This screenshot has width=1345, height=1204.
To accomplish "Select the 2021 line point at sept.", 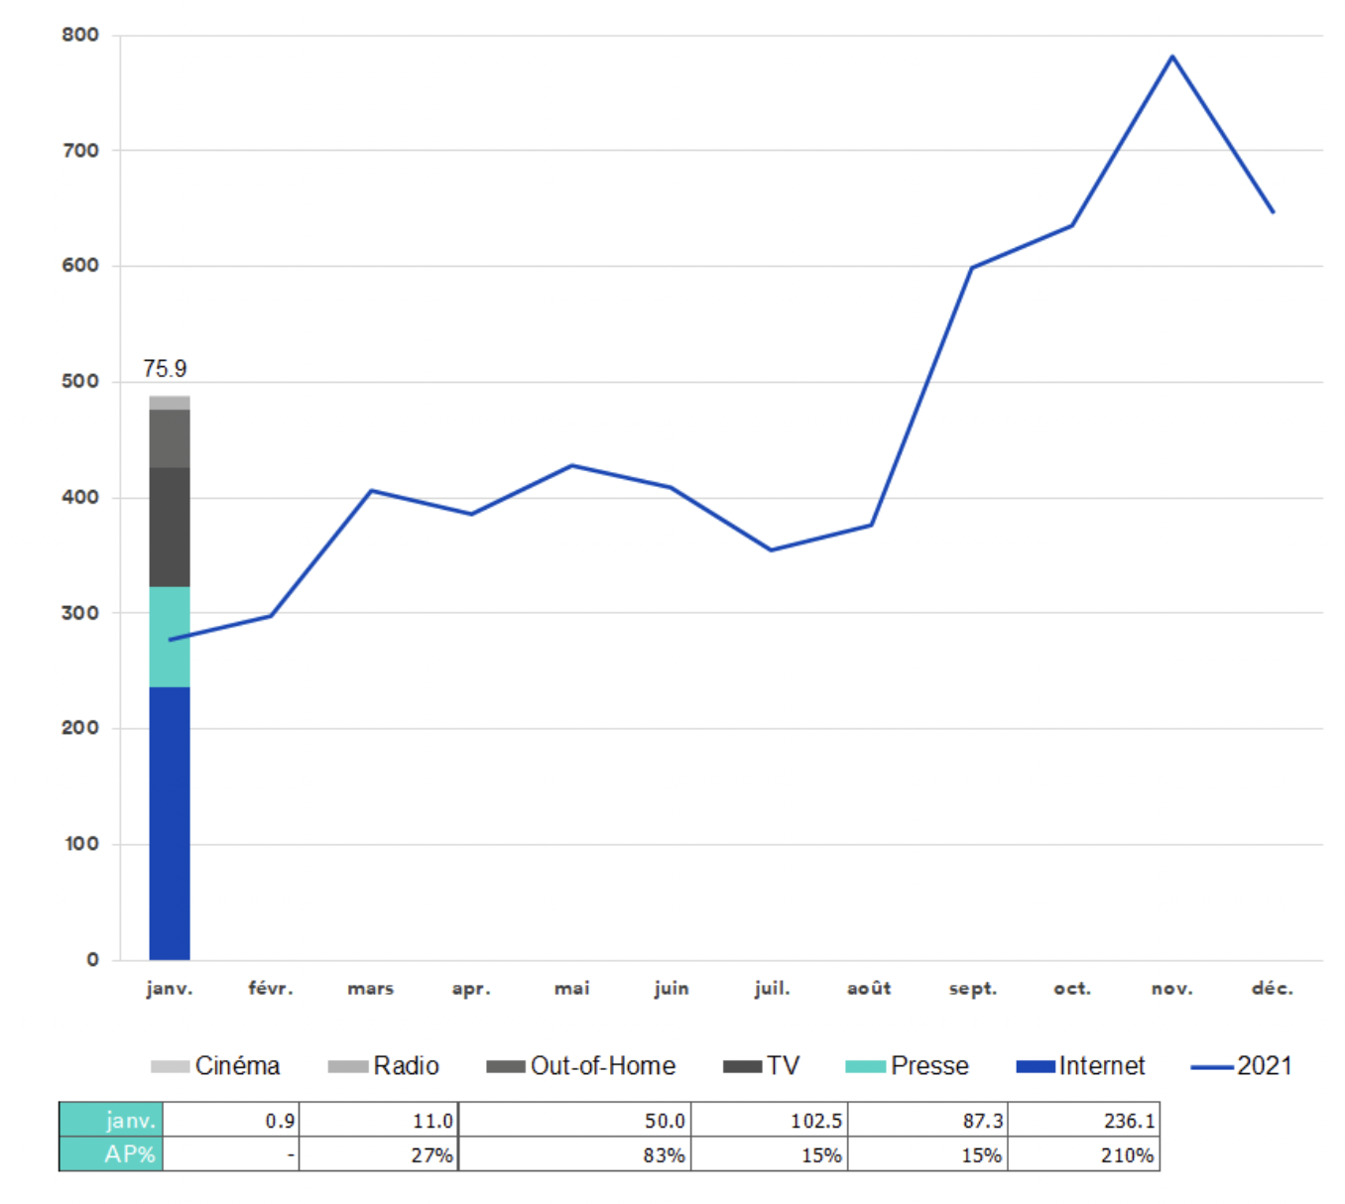I will (x=972, y=268).
